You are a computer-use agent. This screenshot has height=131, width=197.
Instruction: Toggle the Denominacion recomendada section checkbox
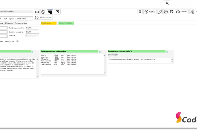point(167,52)
